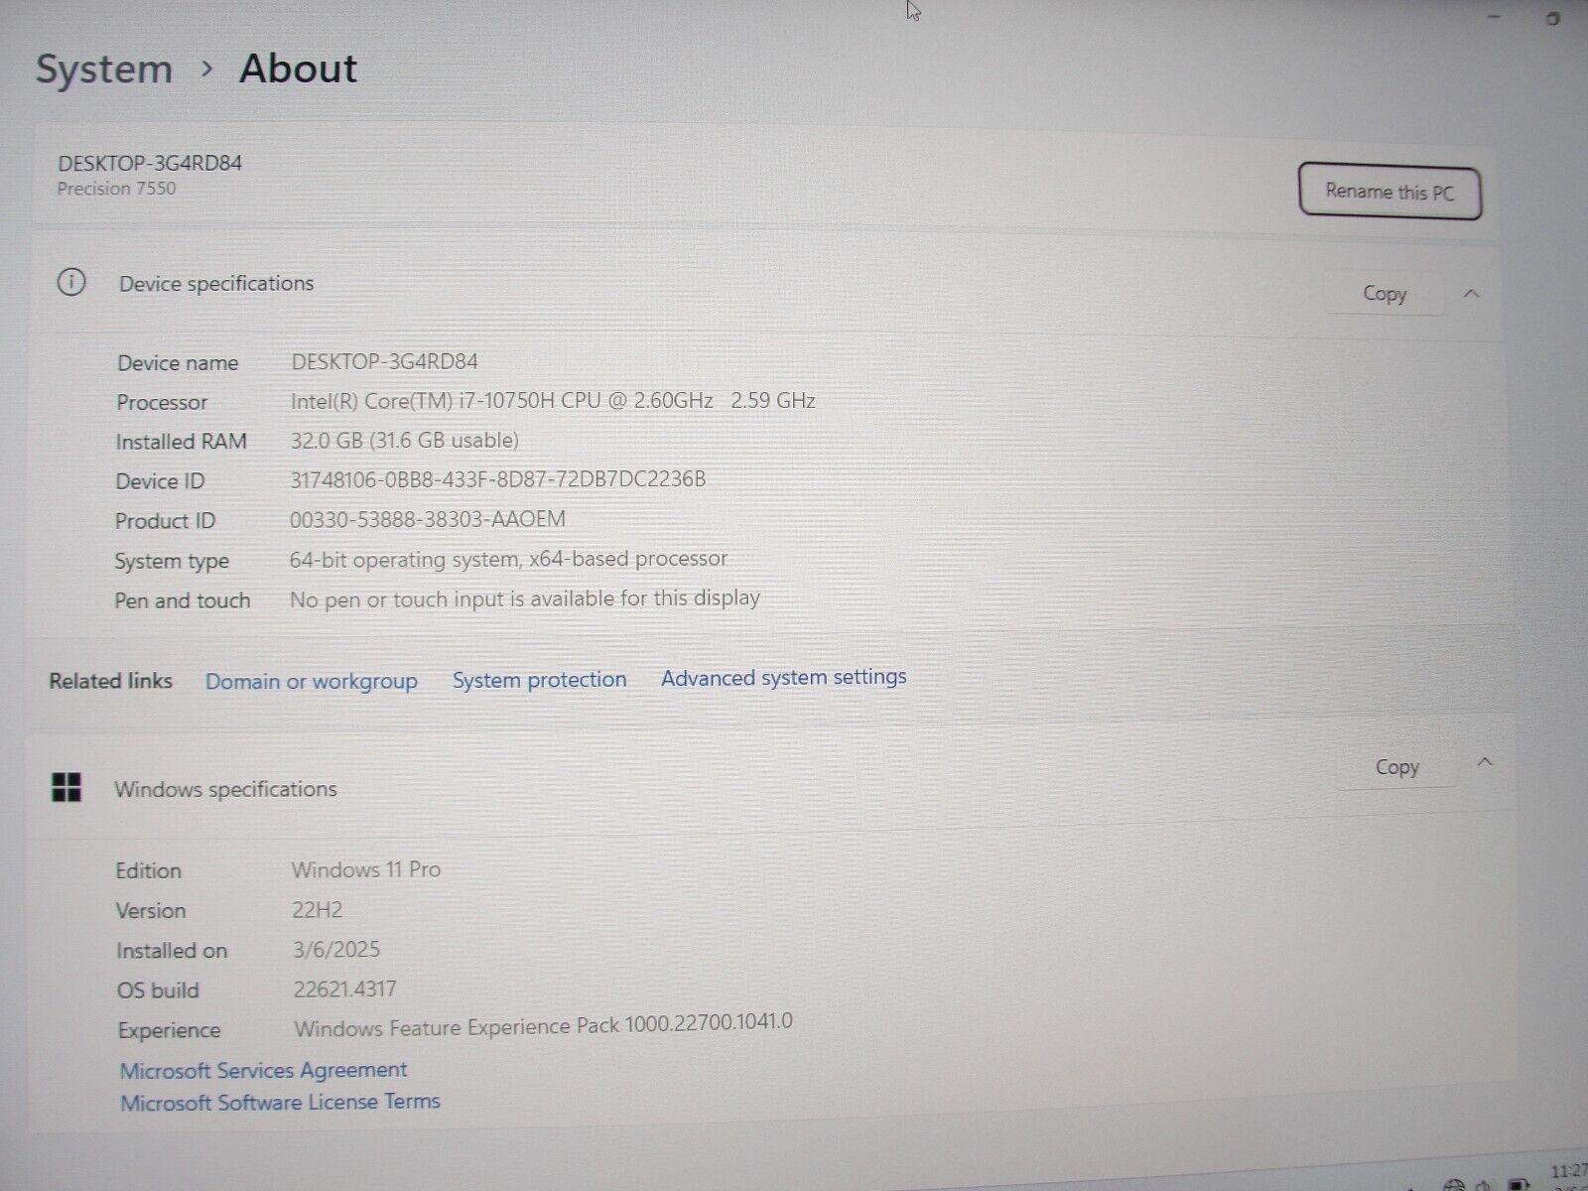Click the Installed RAM 32.0 GB value
1588x1191 pixels.
click(x=404, y=440)
